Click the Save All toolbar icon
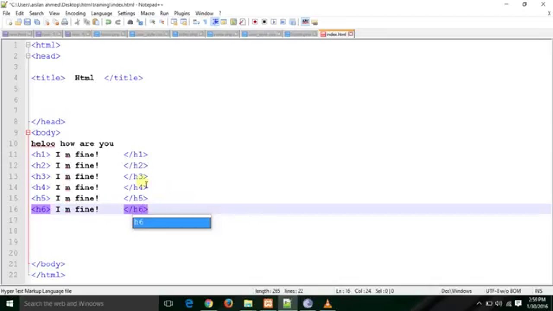The width and height of the screenshot is (553, 311). (x=37, y=22)
